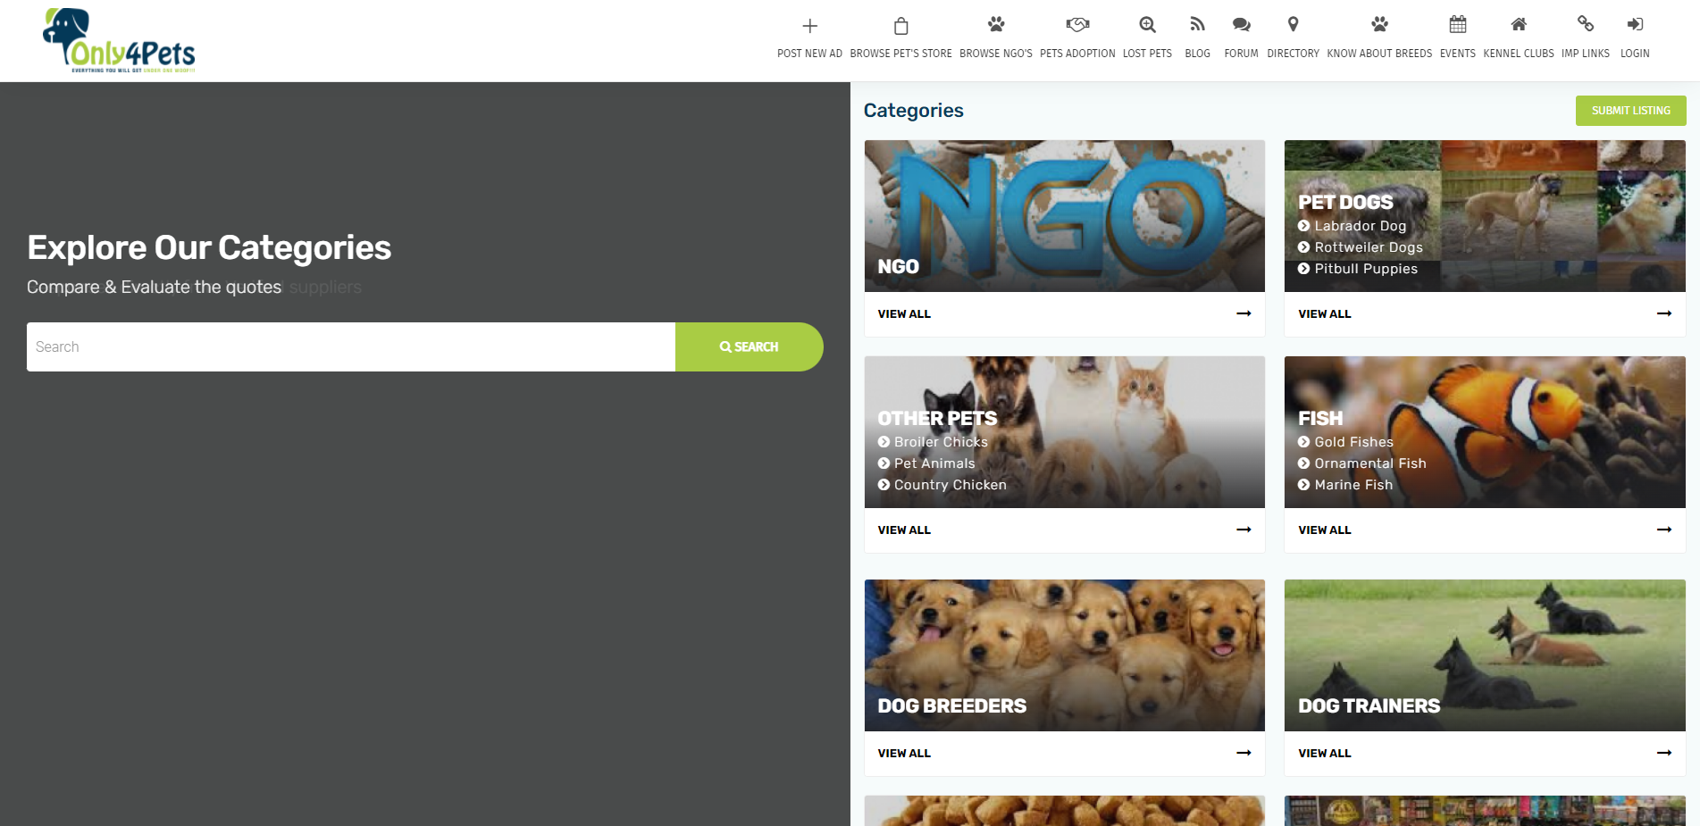Open Kennel Clubs menu label
The image size is (1700, 826).
(x=1519, y=54)
